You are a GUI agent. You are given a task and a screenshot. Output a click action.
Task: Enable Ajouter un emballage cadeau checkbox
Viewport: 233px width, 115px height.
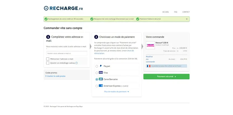(48, 63)
